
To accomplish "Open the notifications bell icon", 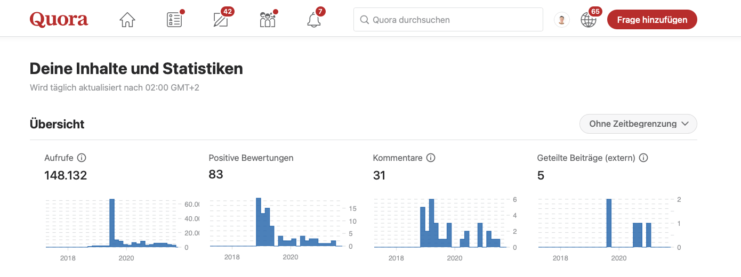I will coord(314,20).
